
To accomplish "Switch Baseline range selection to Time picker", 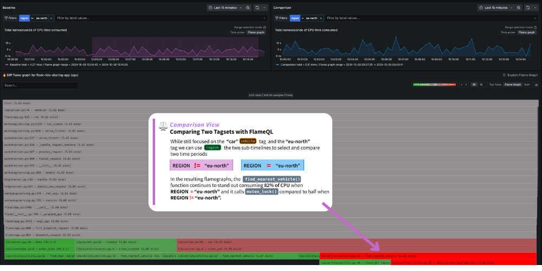I will point(237,33).
